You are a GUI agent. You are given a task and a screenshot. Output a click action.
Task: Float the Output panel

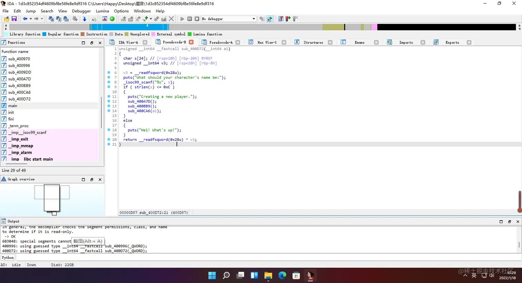(510, 222)
